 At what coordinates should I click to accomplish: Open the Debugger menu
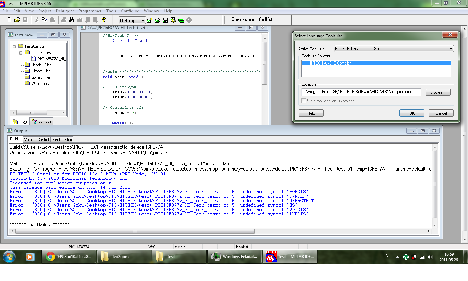tap(65, 11)
